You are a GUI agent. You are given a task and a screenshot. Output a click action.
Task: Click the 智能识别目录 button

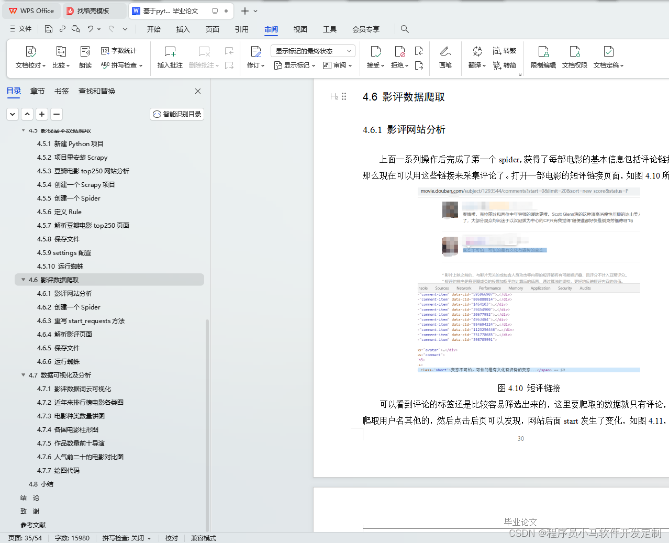pyautogui.click(x=176, y=114)
